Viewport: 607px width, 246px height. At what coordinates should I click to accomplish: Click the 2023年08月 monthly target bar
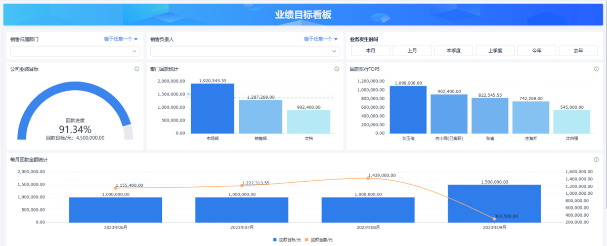(x=368, y=210)
